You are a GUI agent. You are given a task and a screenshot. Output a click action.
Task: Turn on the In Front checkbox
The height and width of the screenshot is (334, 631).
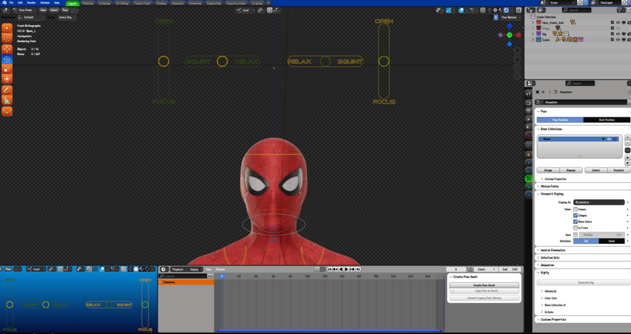pos(575,228)
